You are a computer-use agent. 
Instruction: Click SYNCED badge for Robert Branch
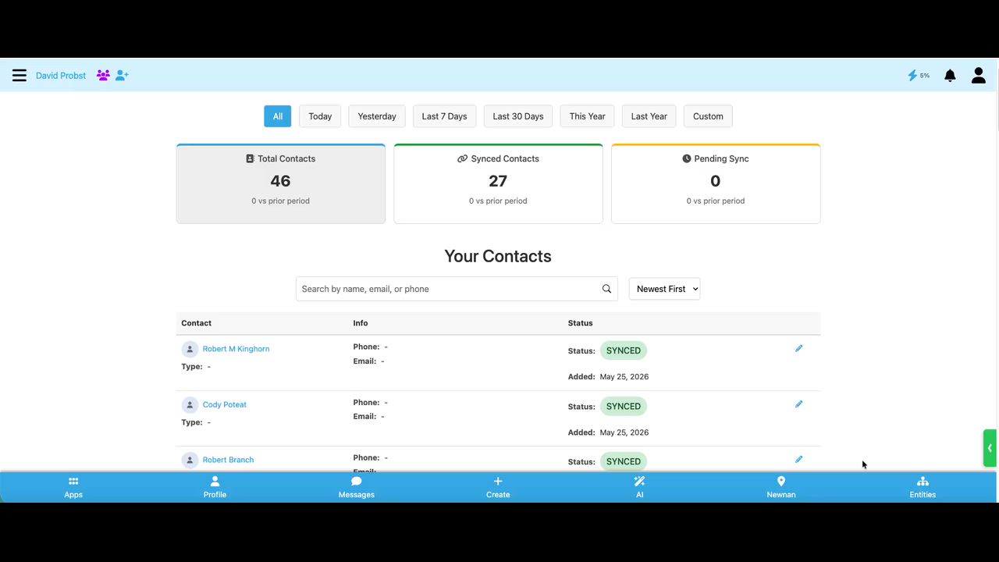[x=624, y=461]
